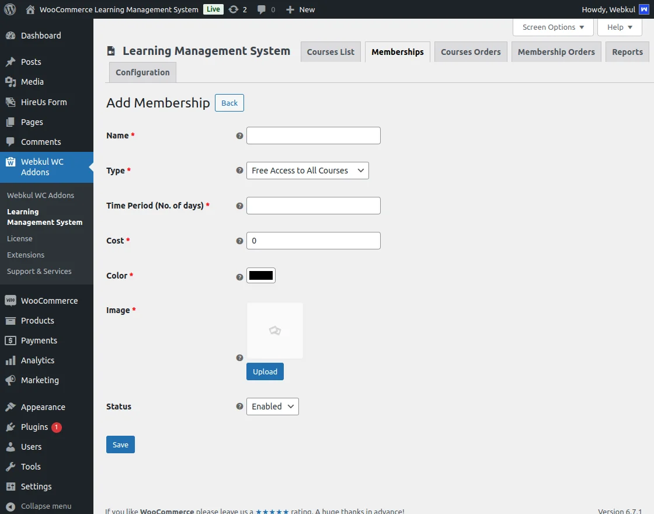Switch to the Courses List tab
Screen dimensions: 654x514
tap(331, 51)
